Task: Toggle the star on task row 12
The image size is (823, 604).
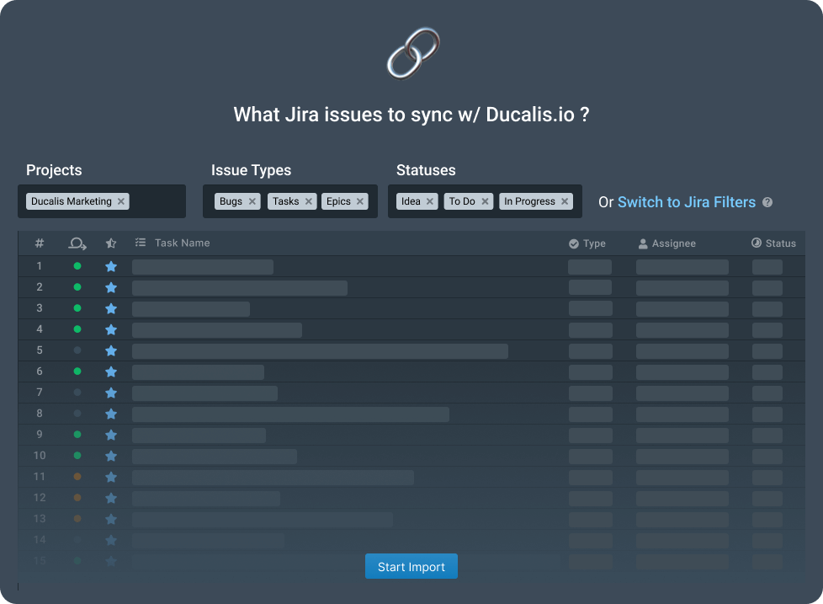Action: click(x=111, y=498)
